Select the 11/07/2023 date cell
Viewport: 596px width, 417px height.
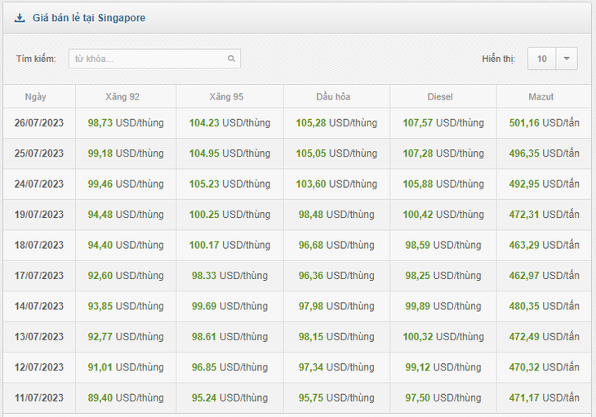click(x=39, y=397)
